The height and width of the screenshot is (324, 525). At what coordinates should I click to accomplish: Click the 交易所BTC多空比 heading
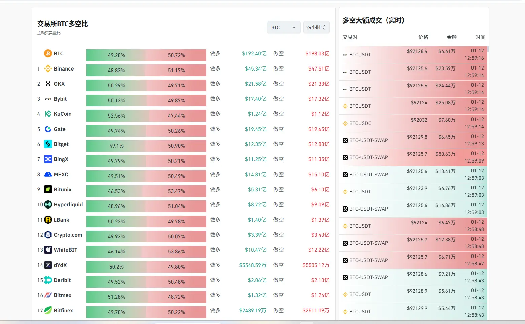click(63, 24)
